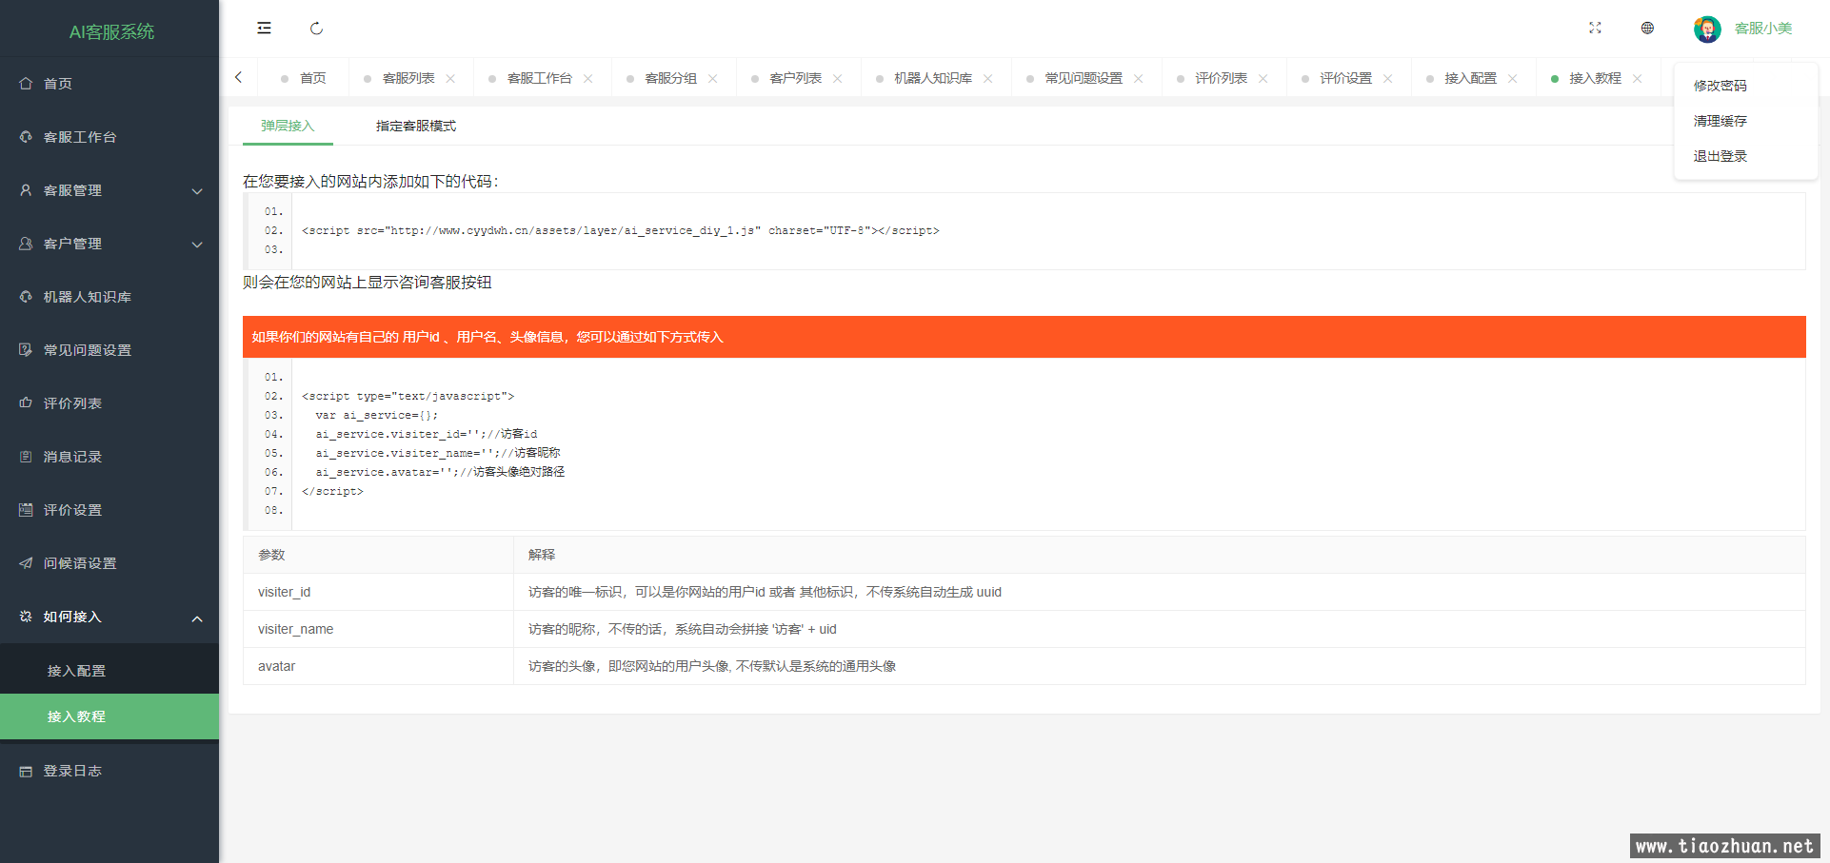
Task: Switch to the 评价列表 tab
Action: click(x=1222, y=78)
